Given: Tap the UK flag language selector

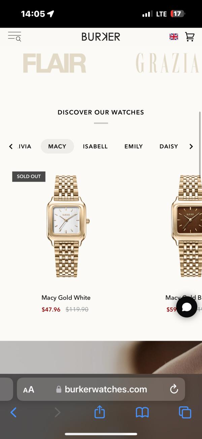Looking at the screenshot, I should [174, 37].
